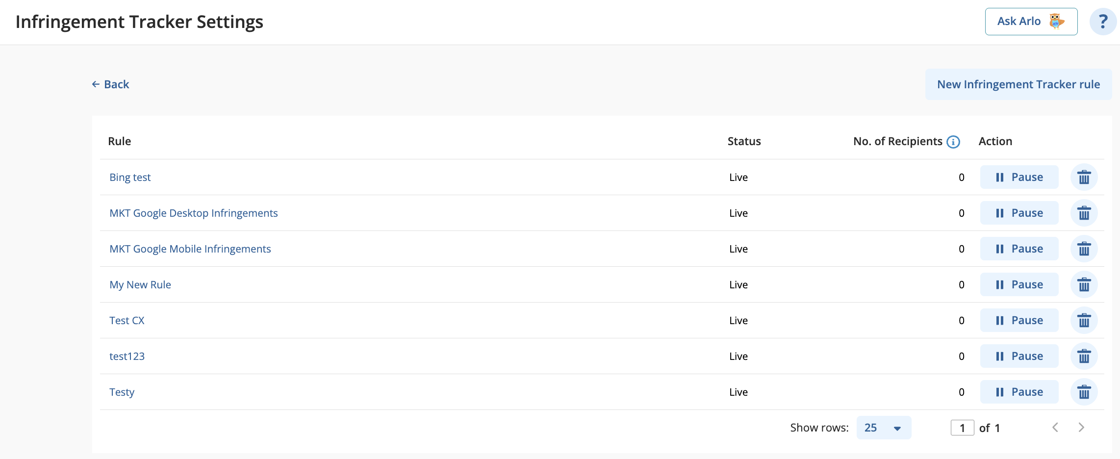Go to the next page arrow

1081,428
